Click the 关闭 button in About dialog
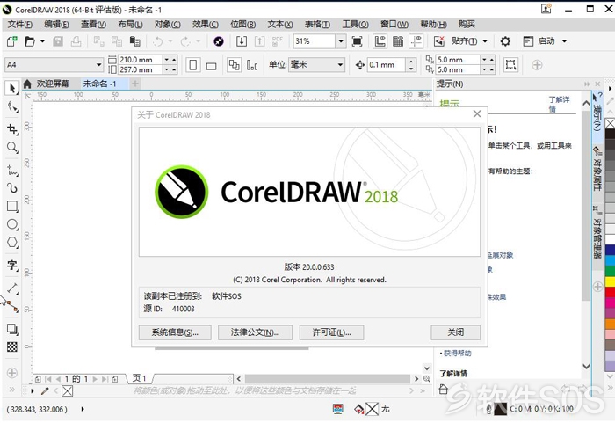The image size is (615, 423). pos(455,332)
